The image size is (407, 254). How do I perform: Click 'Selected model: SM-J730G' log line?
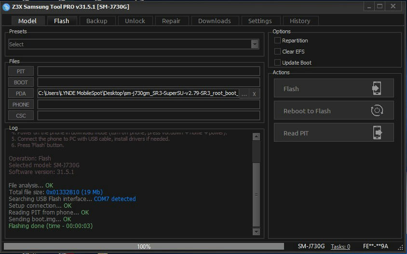pos(44,165)
